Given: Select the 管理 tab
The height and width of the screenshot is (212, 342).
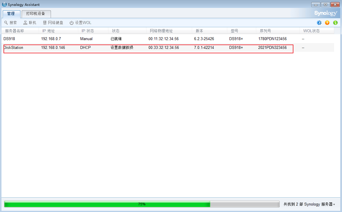Looking at the screenshot, I should 11,14.
